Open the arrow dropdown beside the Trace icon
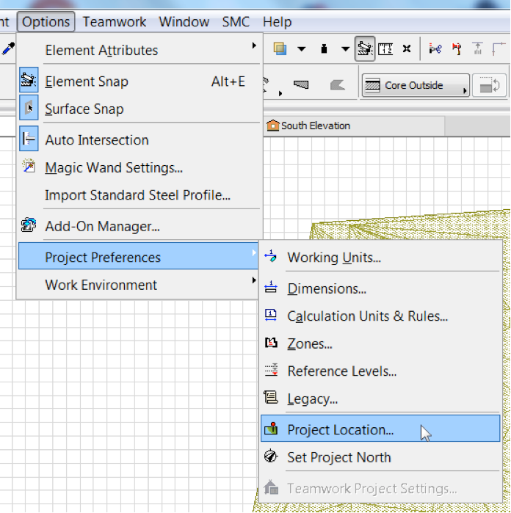Screen dimensions: 511x513 (302, 49)
